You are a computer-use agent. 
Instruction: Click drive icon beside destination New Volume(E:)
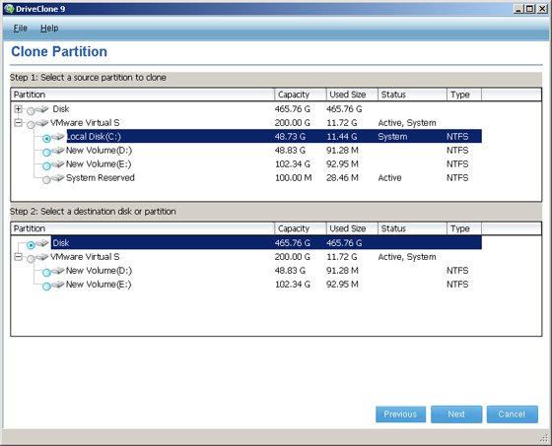click(58, 285)
